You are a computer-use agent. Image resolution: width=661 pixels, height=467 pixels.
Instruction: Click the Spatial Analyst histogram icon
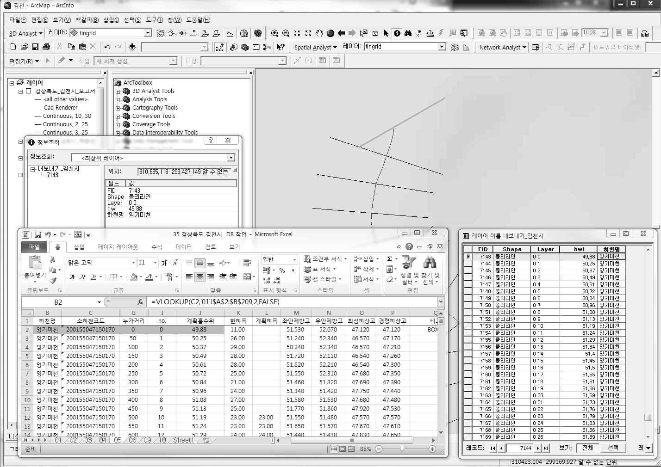coord(466,47)
